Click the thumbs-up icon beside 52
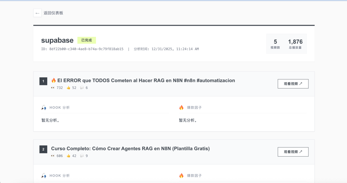 tap(69, 88)
